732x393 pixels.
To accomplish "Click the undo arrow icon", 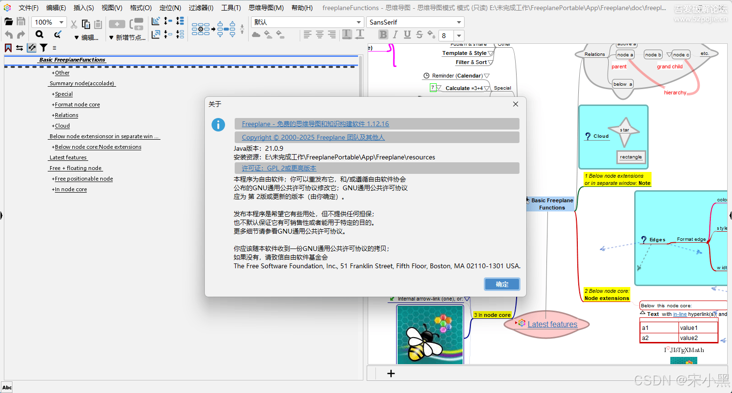I will click(9, 35).
